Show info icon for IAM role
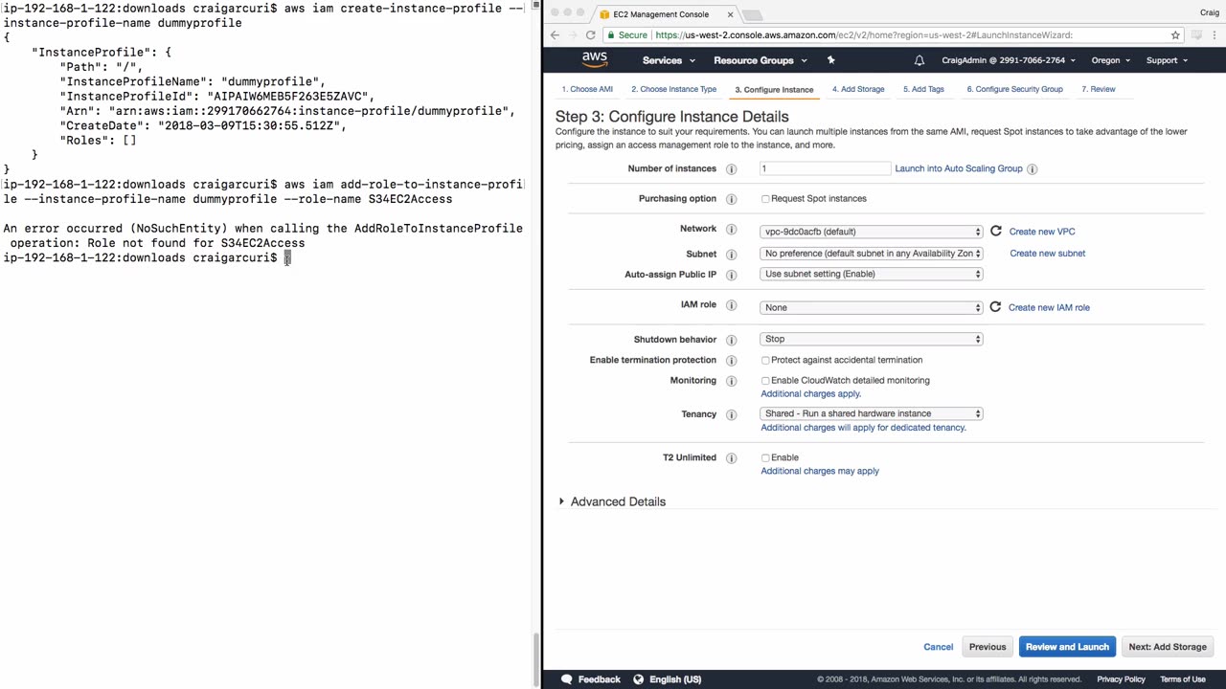Viewport: 1226px width, 689px height. [x=731, y=305]
